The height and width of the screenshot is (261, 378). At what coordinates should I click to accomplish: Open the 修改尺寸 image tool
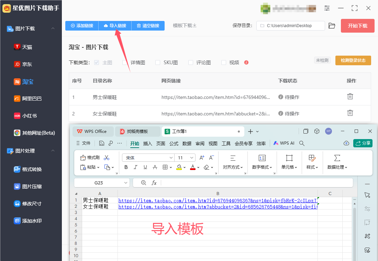click(28, 204)
